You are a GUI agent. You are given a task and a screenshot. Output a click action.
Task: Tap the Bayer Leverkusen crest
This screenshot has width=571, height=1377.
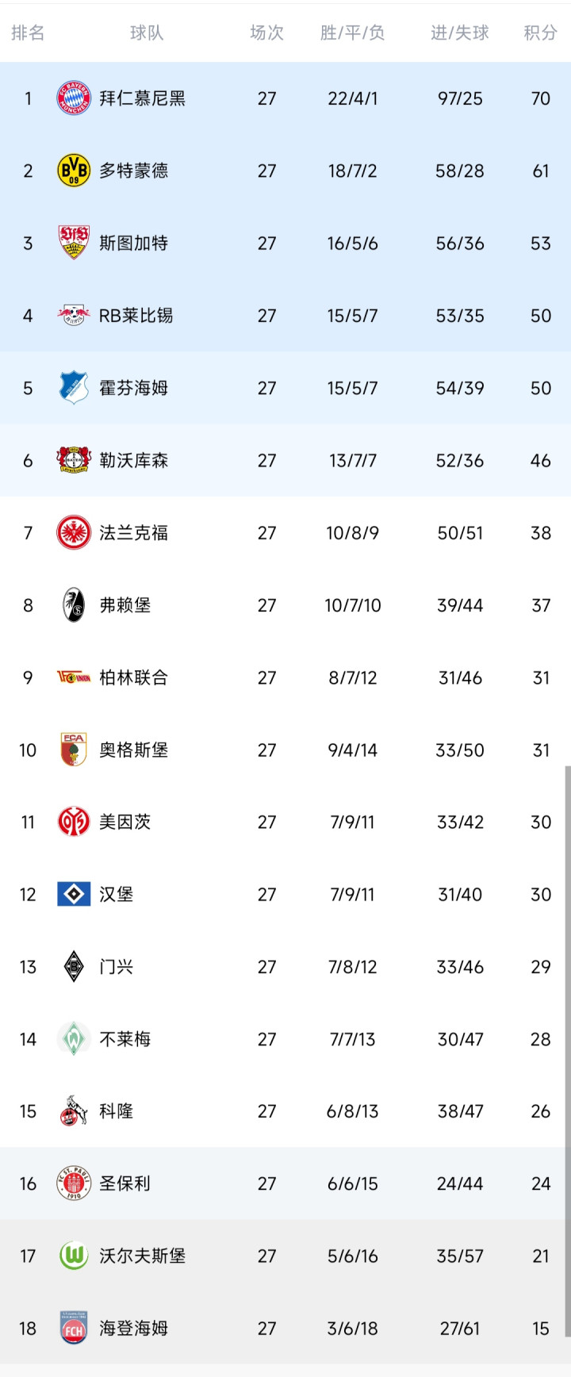click(x=73, y=460)
